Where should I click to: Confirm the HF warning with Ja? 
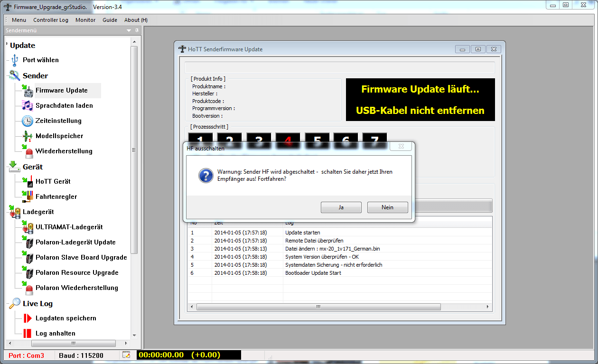tap(341, 207)
